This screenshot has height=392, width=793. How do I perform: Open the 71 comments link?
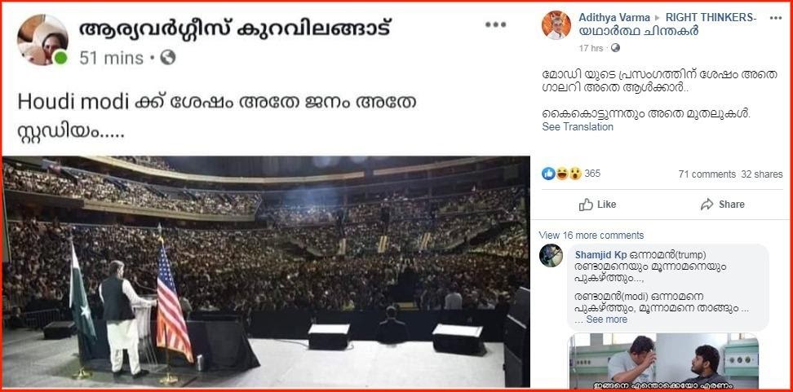pos(707,174)
